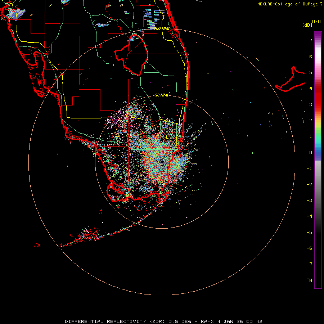Click the '6' value on the color scale
Viewport: 324px width, 324px height.
tap(311, 57)
